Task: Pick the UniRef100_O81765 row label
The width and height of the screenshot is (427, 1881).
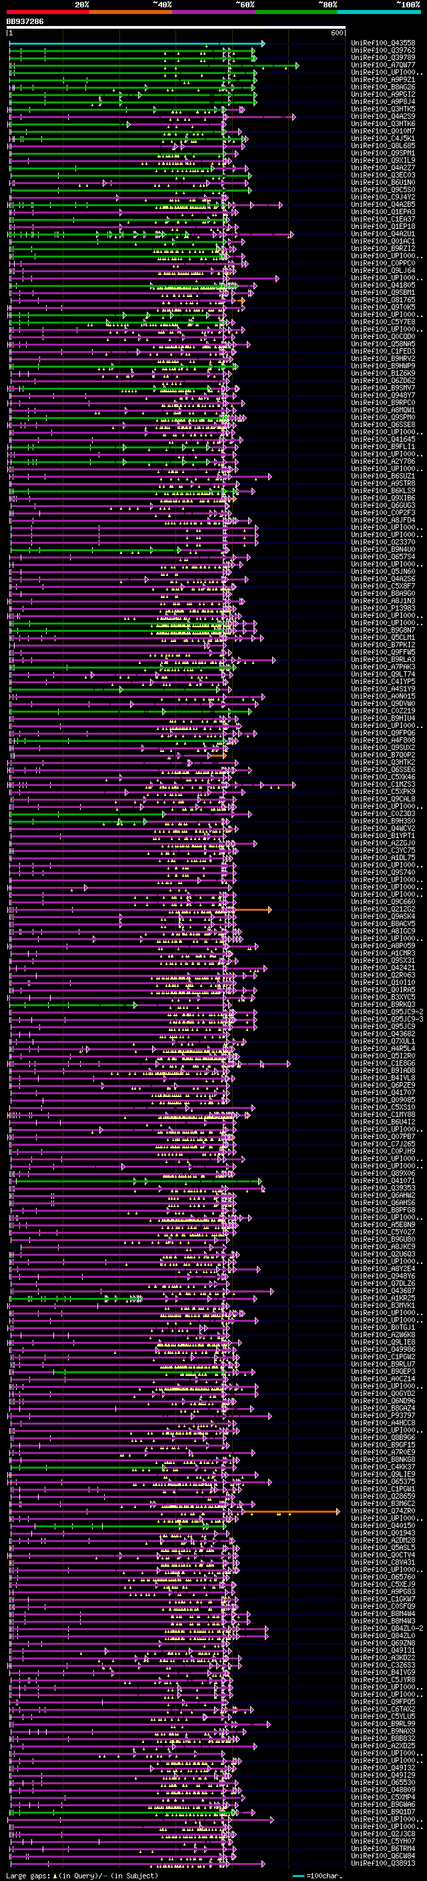Action: (x=383, y=300)
